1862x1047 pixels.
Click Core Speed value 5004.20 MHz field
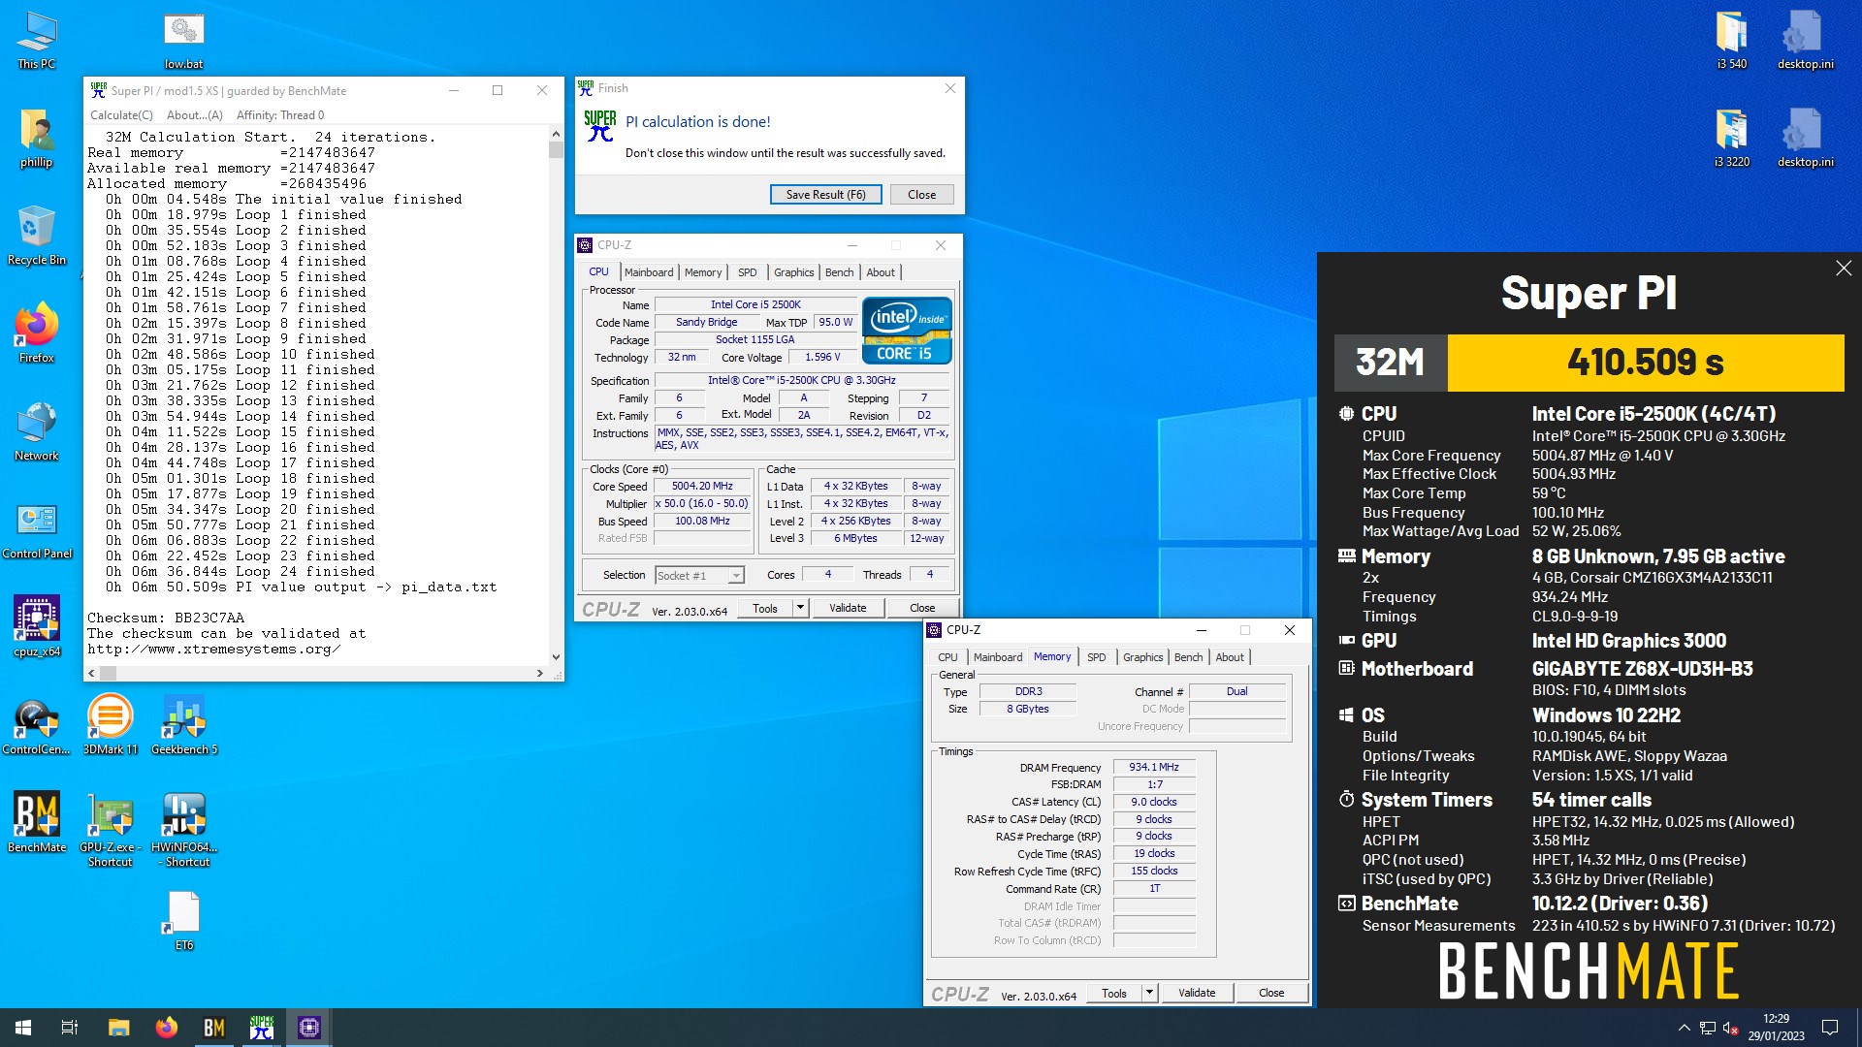click(702, 487)
